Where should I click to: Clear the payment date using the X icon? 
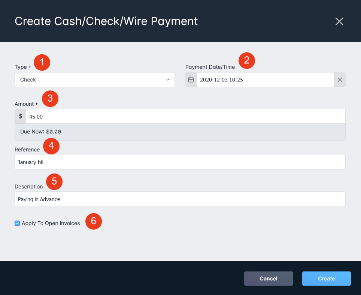pyautogui.click(x=340, y=80)
